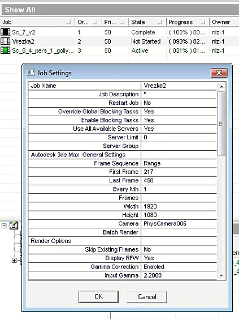Select the green Sc_8_4_pers active job icon
239x319 pixels.
click(x=5, y=50)
